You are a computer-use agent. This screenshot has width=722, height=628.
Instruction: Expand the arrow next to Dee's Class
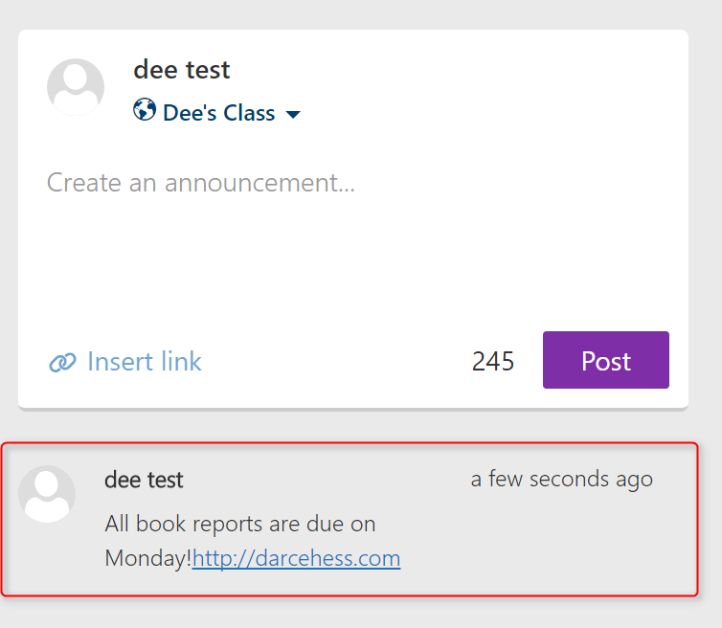tap(293, 114)
